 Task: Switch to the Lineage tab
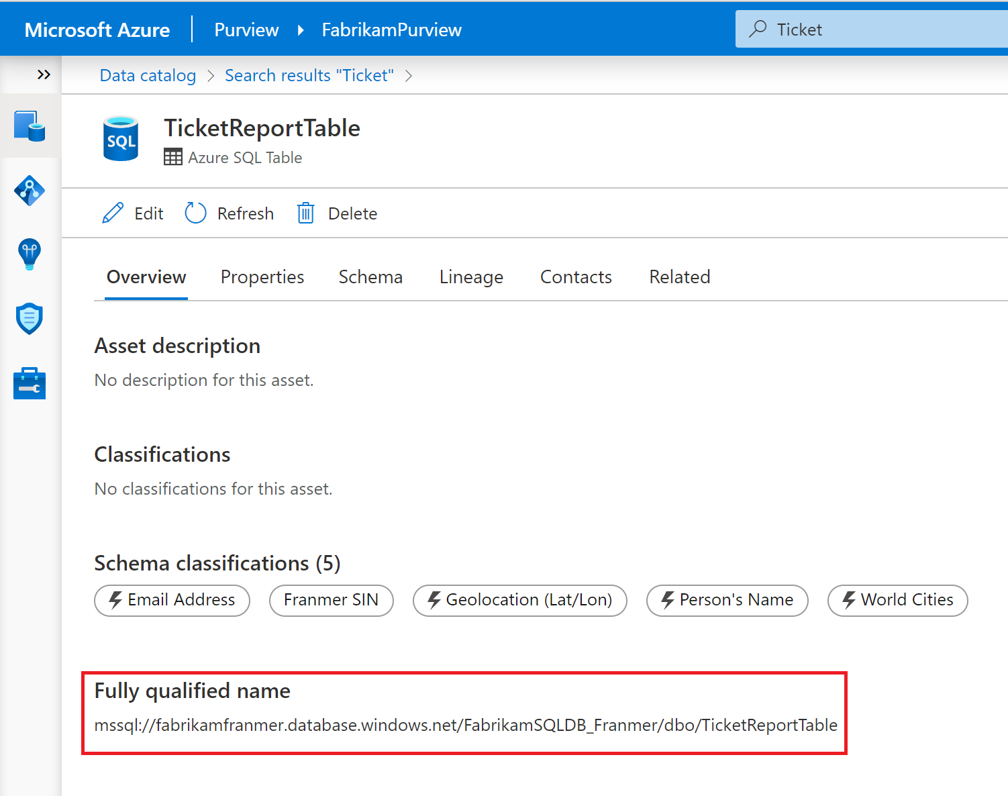coord(471,277)
